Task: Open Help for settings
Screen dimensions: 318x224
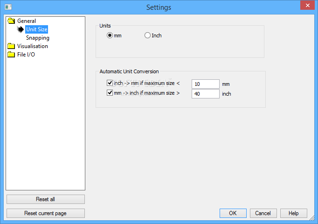Action: click(x=294, y=213)
